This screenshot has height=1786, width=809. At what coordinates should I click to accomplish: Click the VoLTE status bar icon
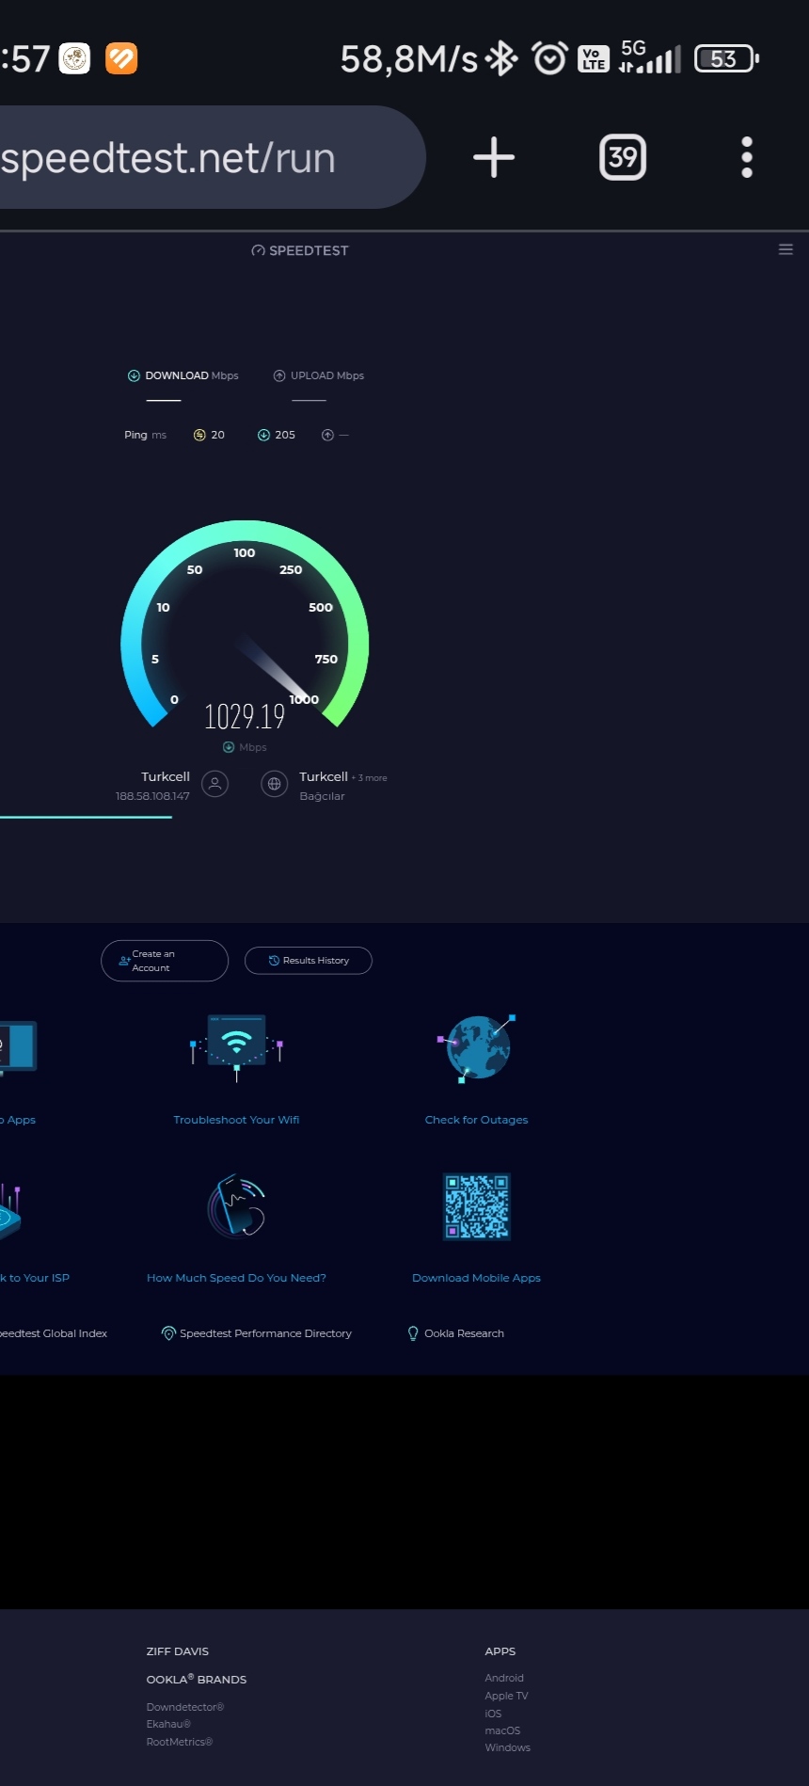(593, 58)
